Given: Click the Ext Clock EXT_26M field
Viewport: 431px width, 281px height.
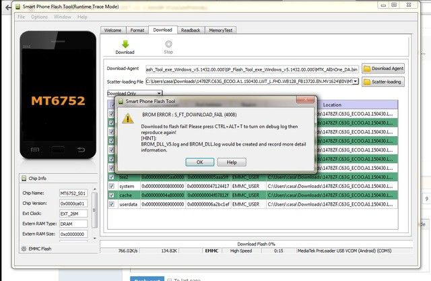Looking at the screenshot, I should coord(73,214).
